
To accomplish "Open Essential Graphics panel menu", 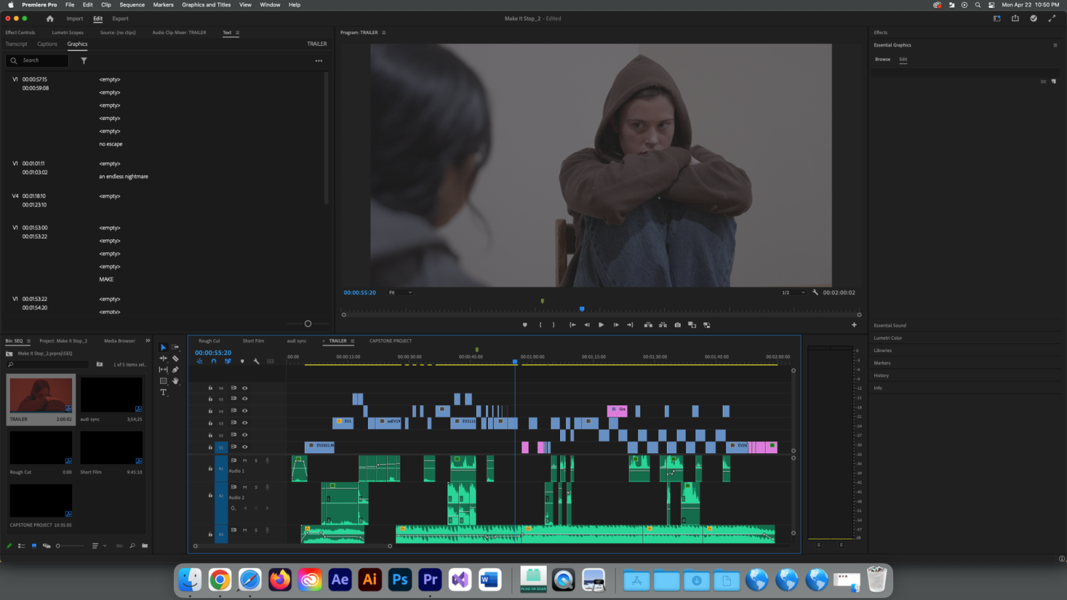I will [1055, 45].
